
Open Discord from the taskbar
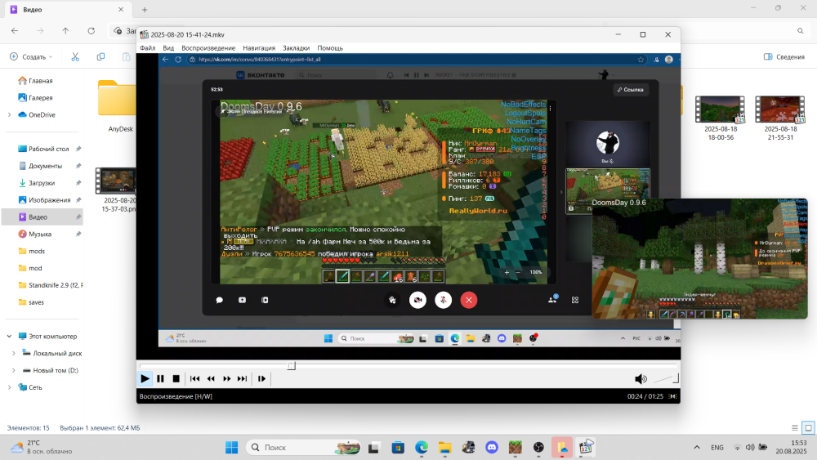[x=491, y=448]
